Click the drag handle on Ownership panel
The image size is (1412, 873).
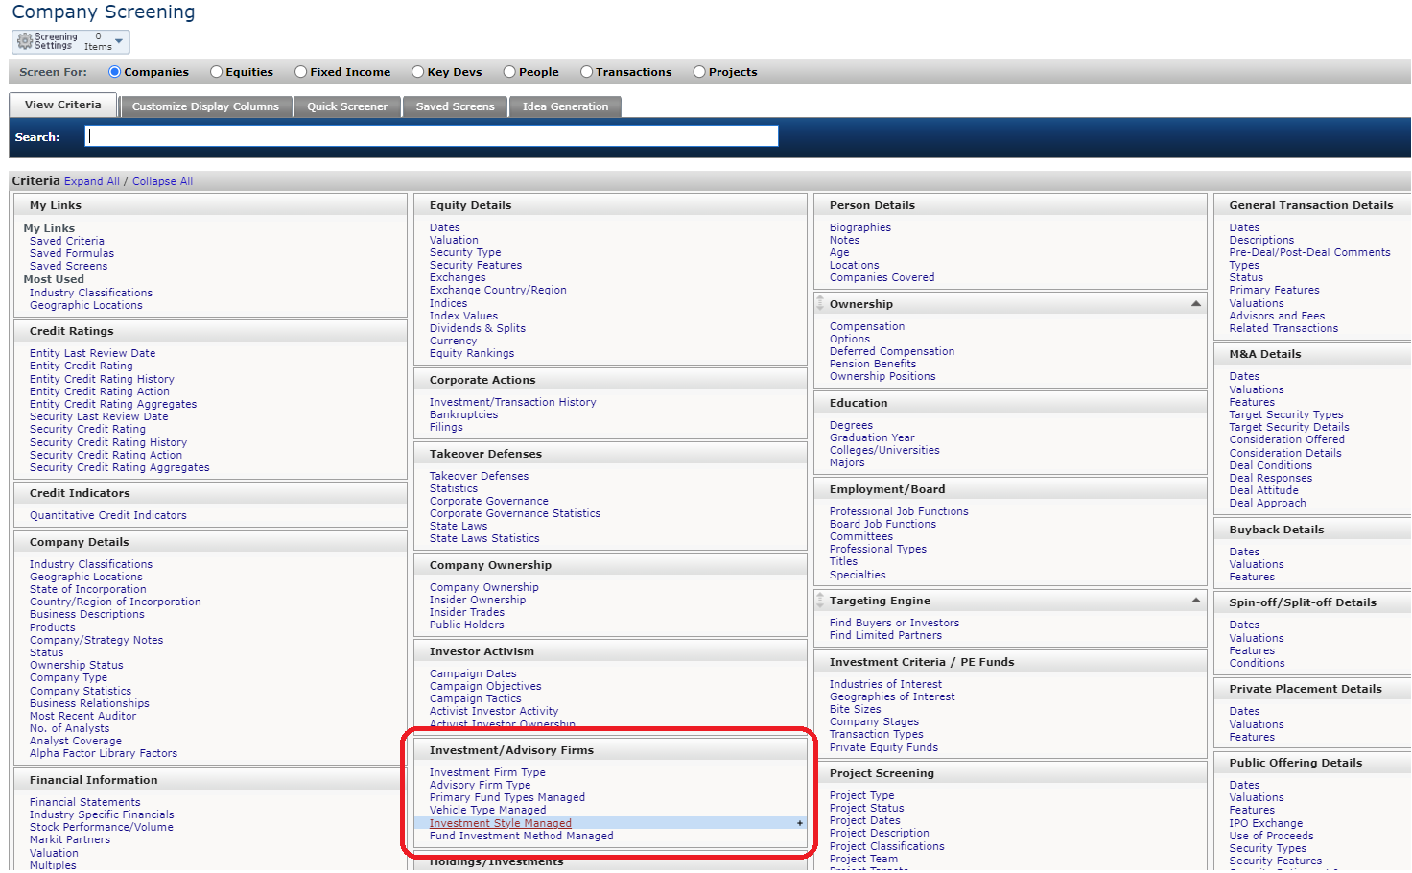[x=820, y=304]
